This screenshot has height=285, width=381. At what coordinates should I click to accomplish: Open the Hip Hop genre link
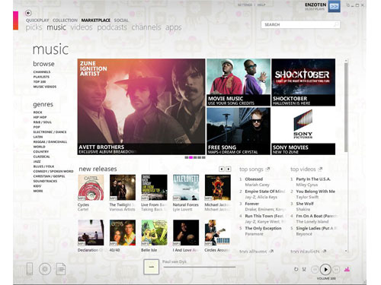(x=40, y=117)
